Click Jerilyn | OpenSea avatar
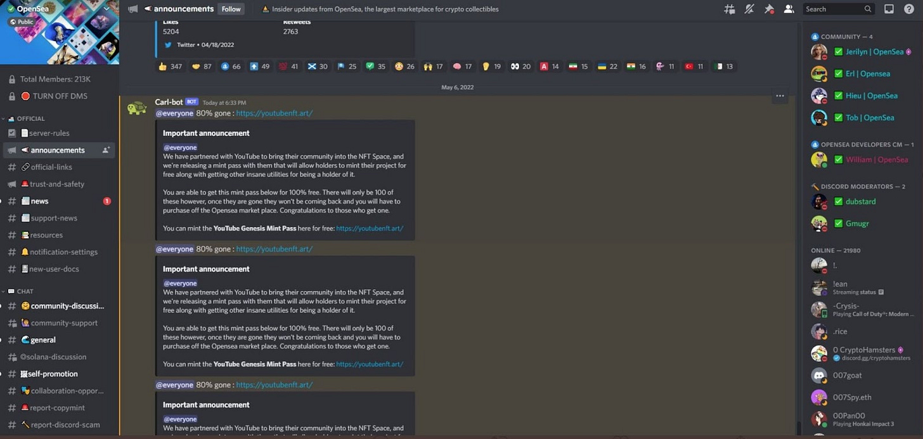Image resolution: width=923 pixels, height=439 pixels. 819,52
